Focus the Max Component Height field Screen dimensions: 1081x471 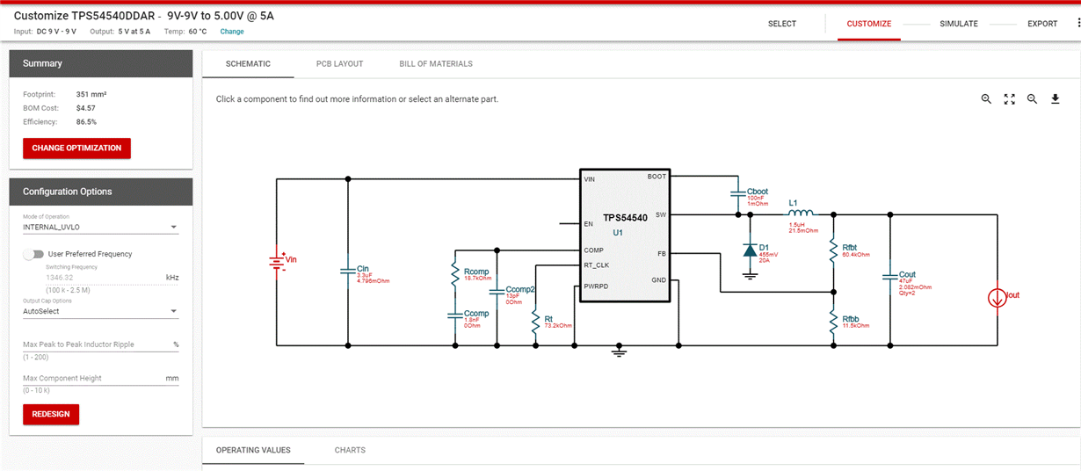tap(100, 378)
